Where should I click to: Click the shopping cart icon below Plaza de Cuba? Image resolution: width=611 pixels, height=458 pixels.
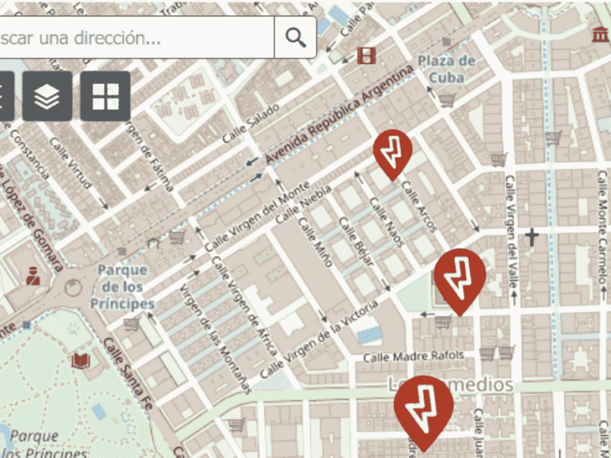tap(447, 99)
